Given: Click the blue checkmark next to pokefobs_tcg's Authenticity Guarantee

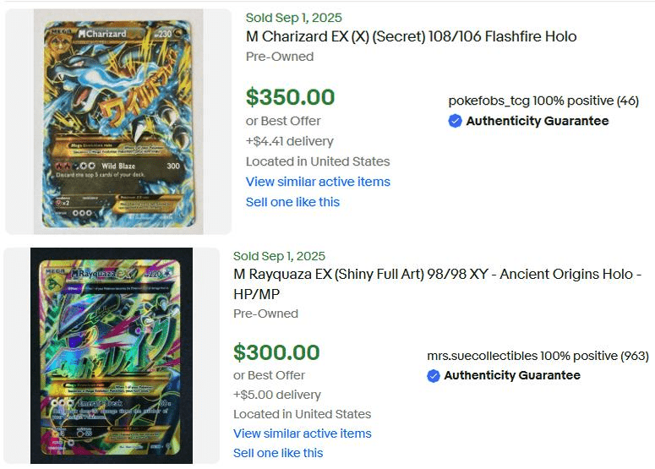Looking at the screenshot, I should [x=455, y=121].
